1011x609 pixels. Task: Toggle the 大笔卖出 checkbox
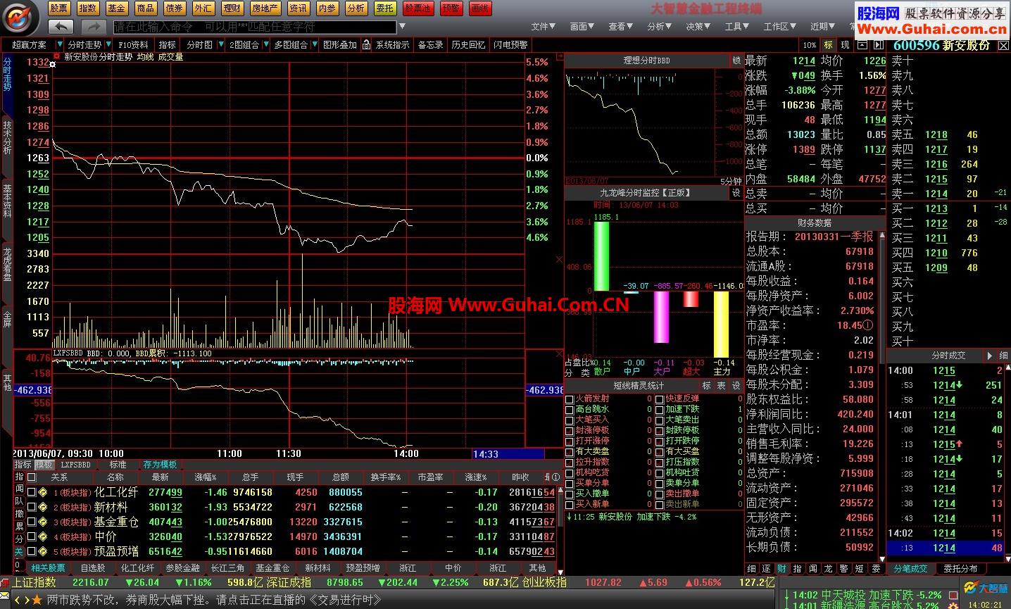[x=660, y=421]
